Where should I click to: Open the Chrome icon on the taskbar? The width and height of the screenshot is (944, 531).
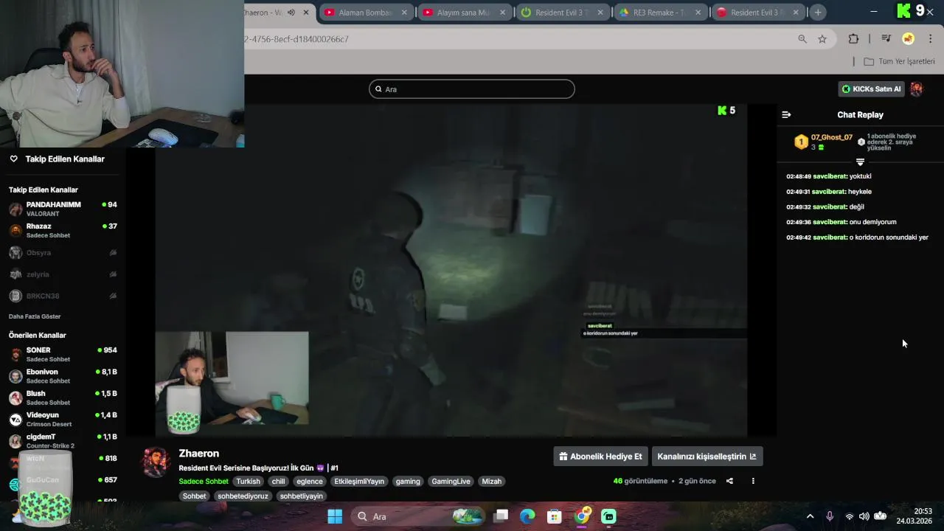582,516
